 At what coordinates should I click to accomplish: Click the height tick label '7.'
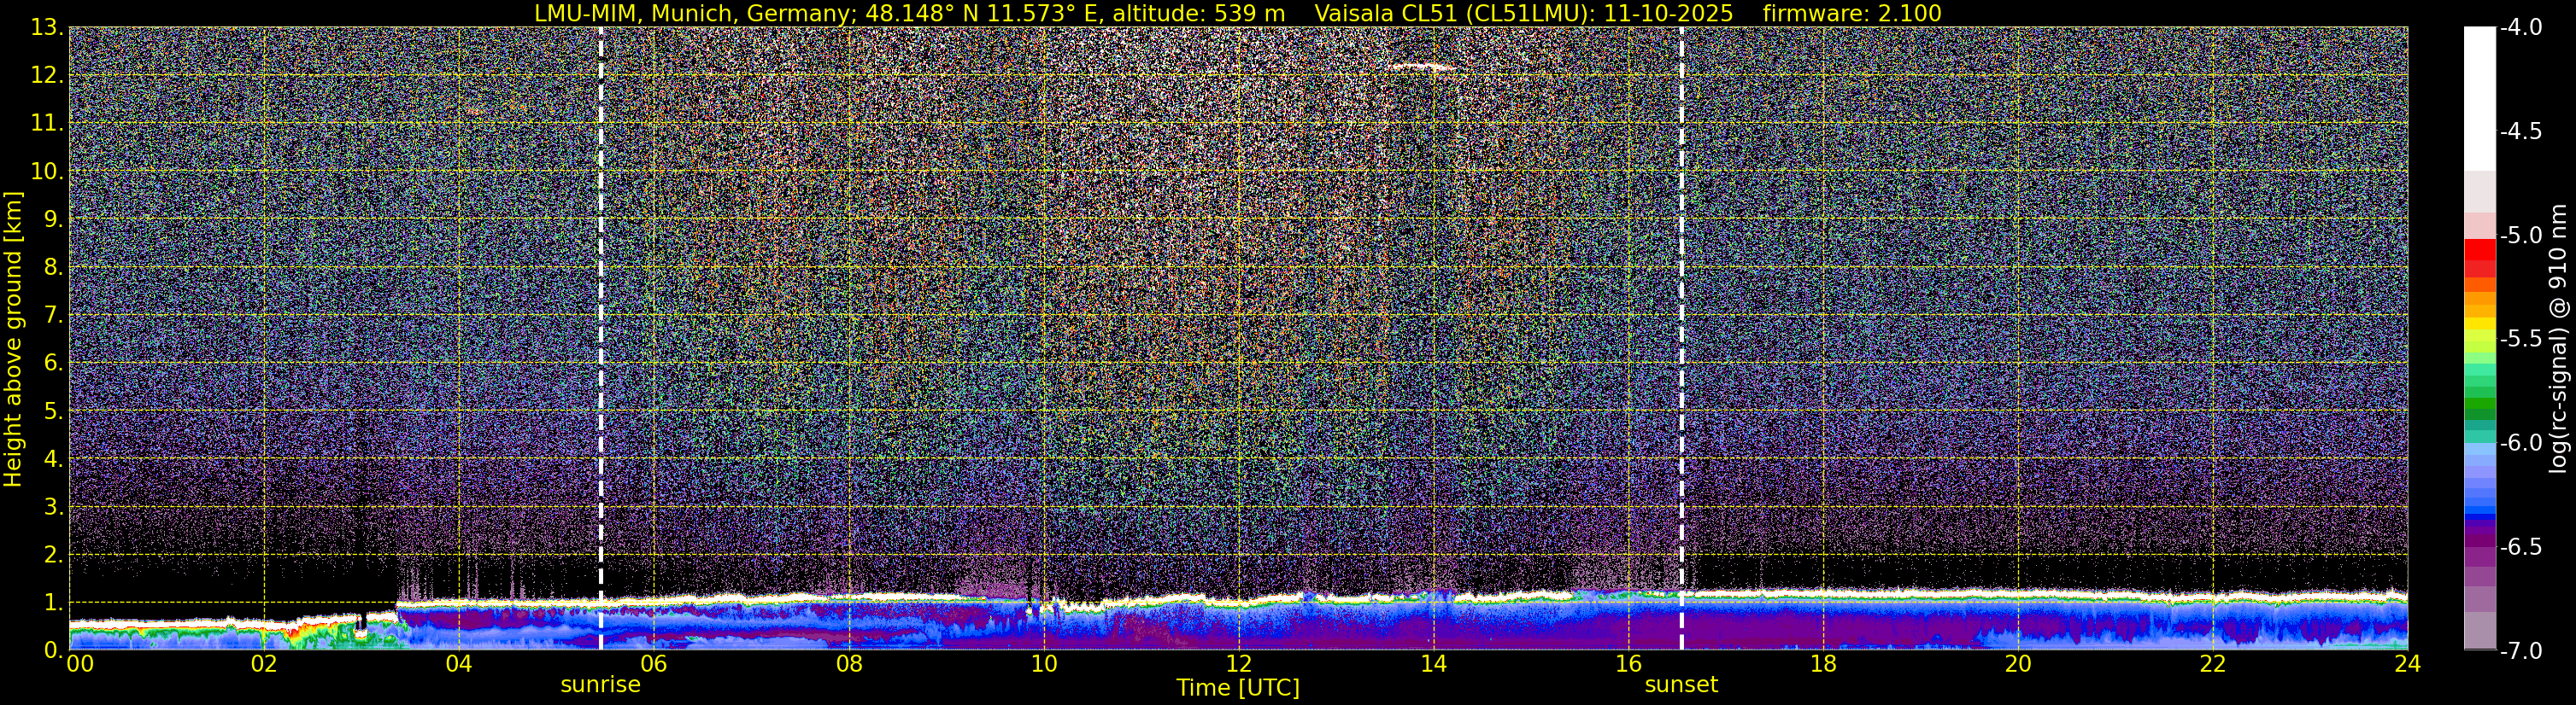53,316
